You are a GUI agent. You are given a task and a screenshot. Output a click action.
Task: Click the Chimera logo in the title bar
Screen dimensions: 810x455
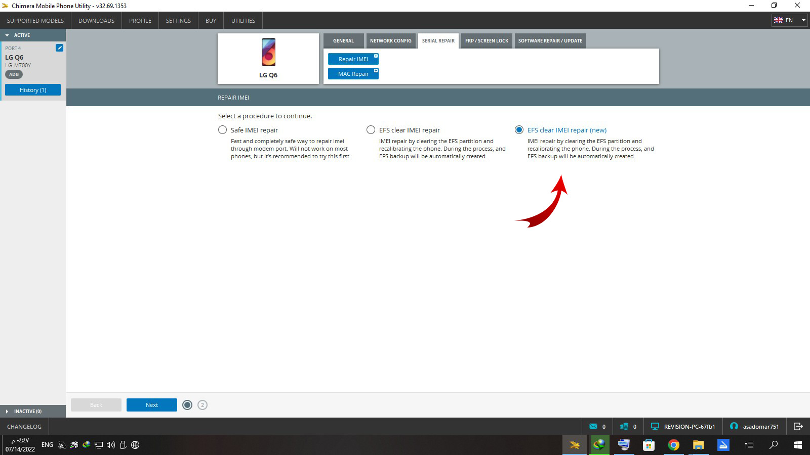pos(5,6)
